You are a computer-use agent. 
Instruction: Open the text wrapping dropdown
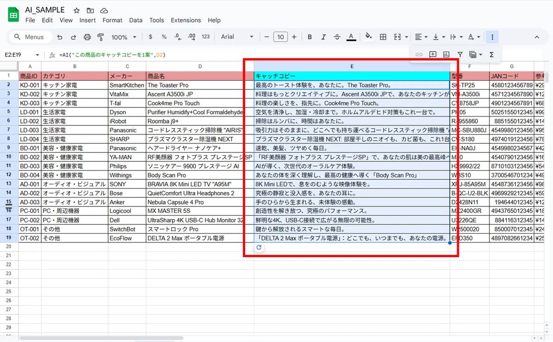456,37
